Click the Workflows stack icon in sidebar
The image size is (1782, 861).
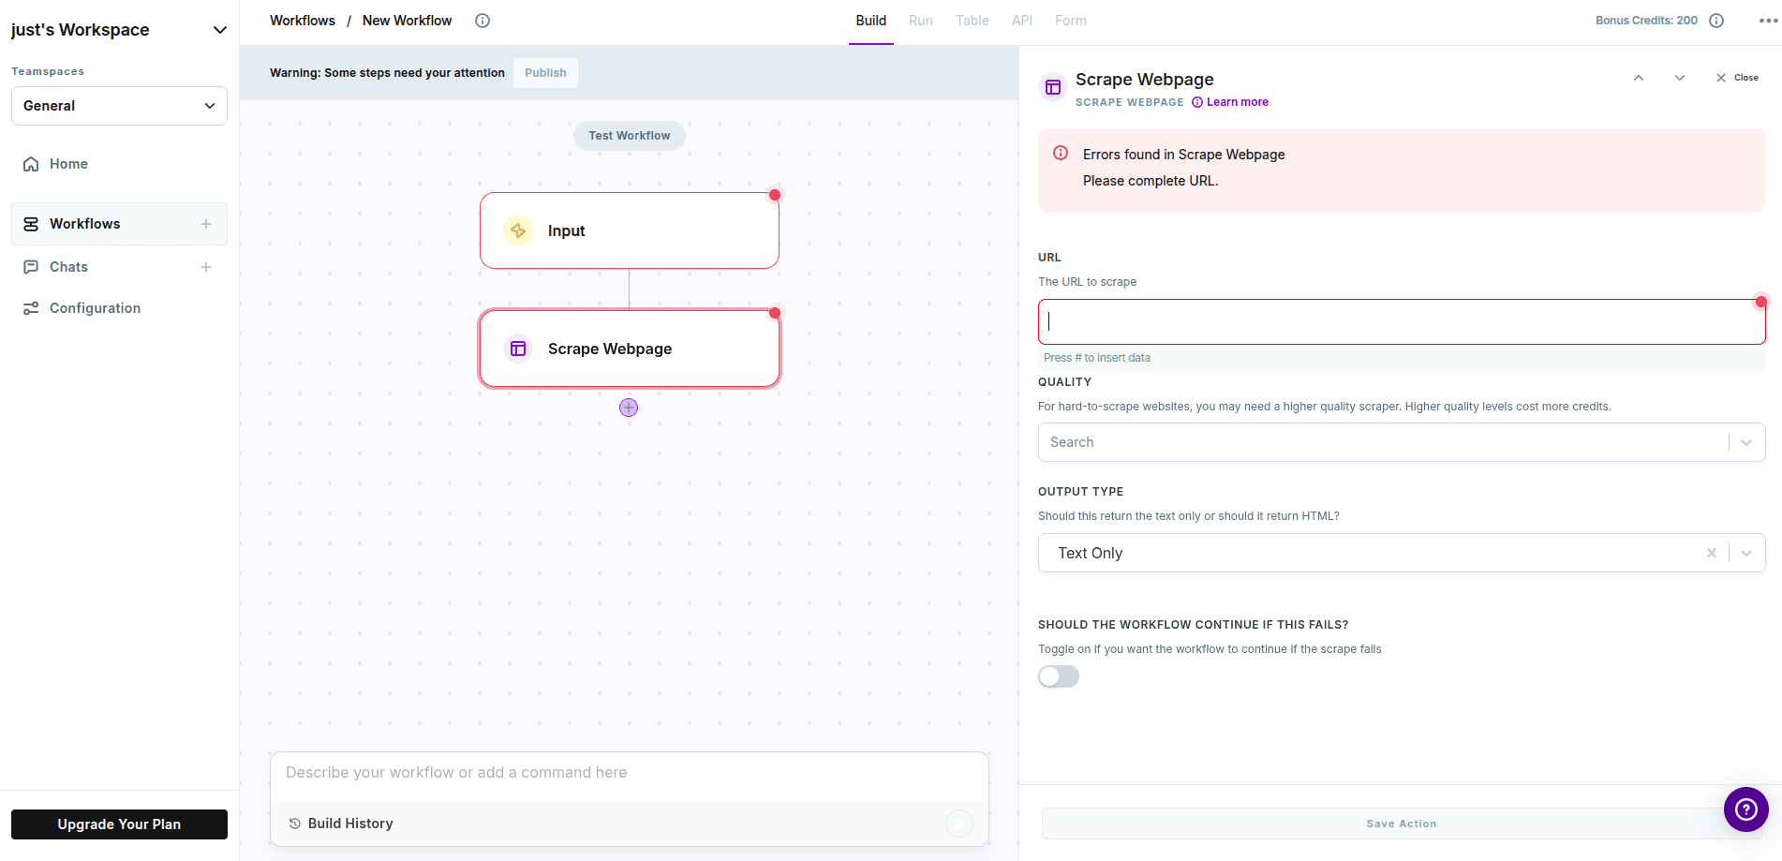coord(31,224)
